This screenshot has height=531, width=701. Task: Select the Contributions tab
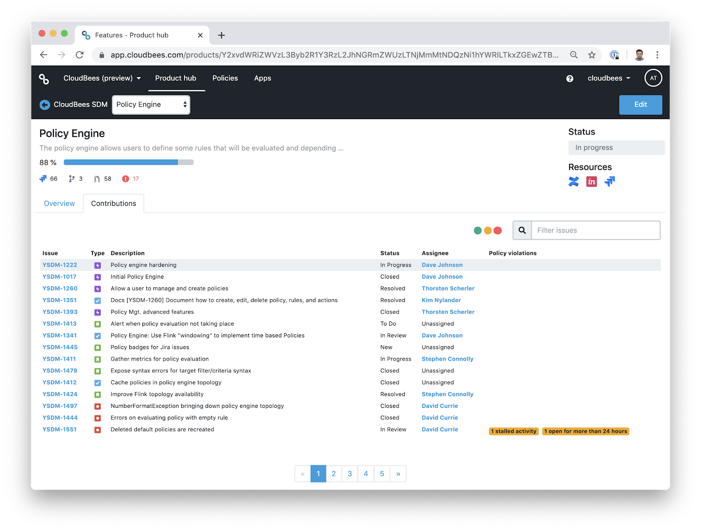point(113,204)
